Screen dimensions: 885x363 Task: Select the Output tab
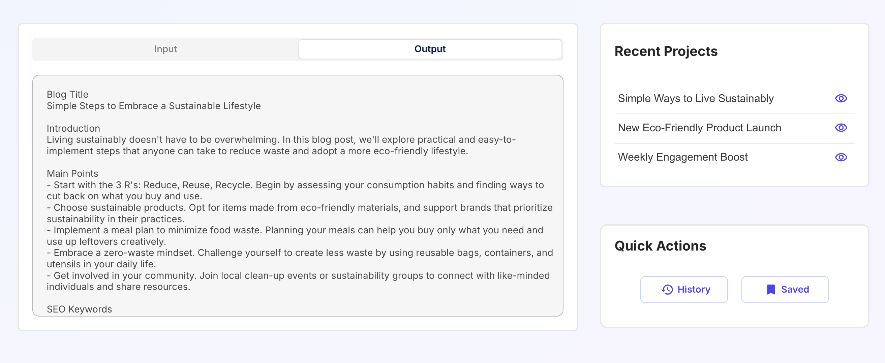[x=430, y=49]
